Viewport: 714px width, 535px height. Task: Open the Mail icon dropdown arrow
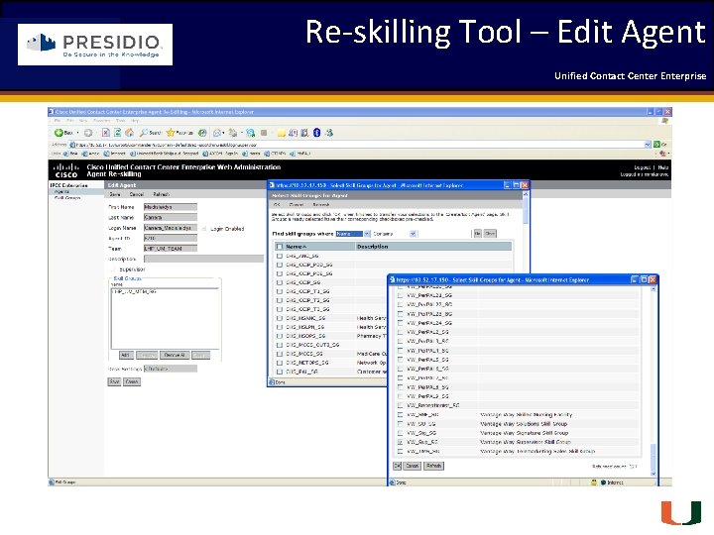click(223, 133)
